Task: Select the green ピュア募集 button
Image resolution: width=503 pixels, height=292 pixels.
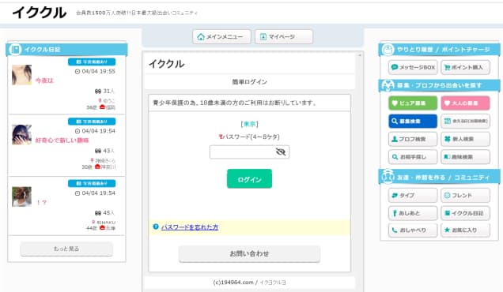Action: coord(413,103)
